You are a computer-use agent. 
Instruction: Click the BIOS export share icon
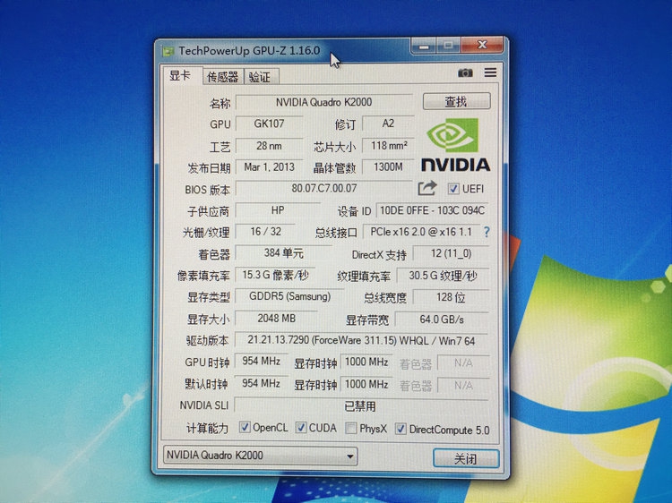pyautogui.click(x=426, y=188)
